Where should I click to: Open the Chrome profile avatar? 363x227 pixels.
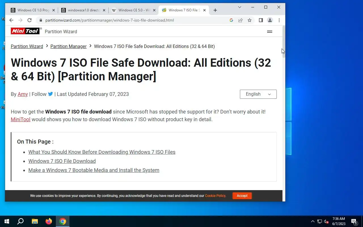point(270,20)
